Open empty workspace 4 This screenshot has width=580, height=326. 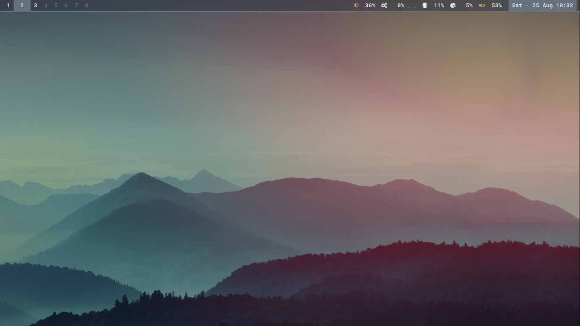pyautogui.click(x=46, y=6)
